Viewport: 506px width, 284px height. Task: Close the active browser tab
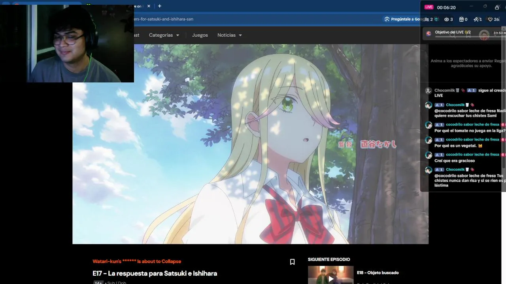point(149,6)
